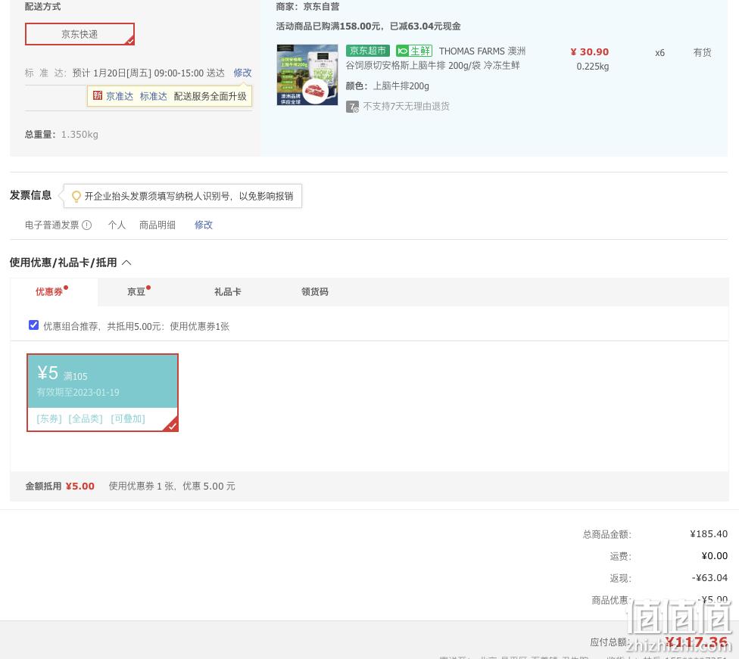The height and width of the screenshot is (659, 739).
Task: Click the price ¥ 30.90
Action: click(590, 51)
